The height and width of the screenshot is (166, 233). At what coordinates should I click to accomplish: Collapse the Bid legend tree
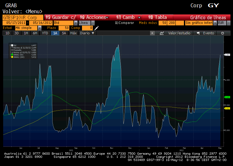[x=10, y=45]
